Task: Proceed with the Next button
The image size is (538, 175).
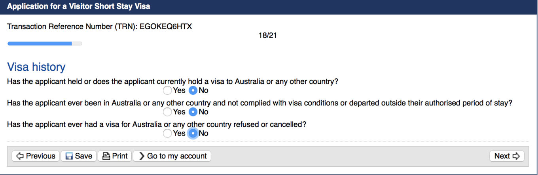Action: [507, 156]
